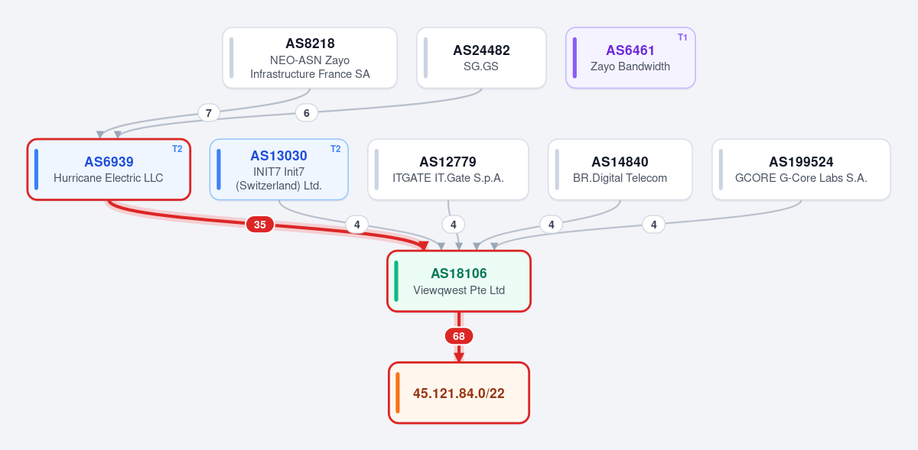The image size is (918, 450).
Task: Select the AS6939 Hurricane Electric node
Action: coord(109,170)
